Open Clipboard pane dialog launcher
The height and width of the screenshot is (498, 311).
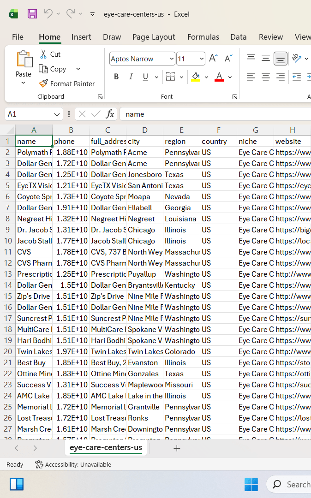pos(100,97)
